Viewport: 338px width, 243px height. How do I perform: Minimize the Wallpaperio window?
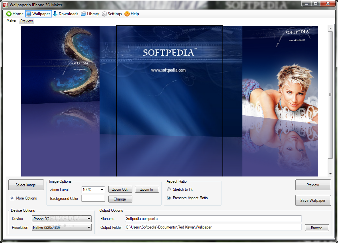point(307,3)
